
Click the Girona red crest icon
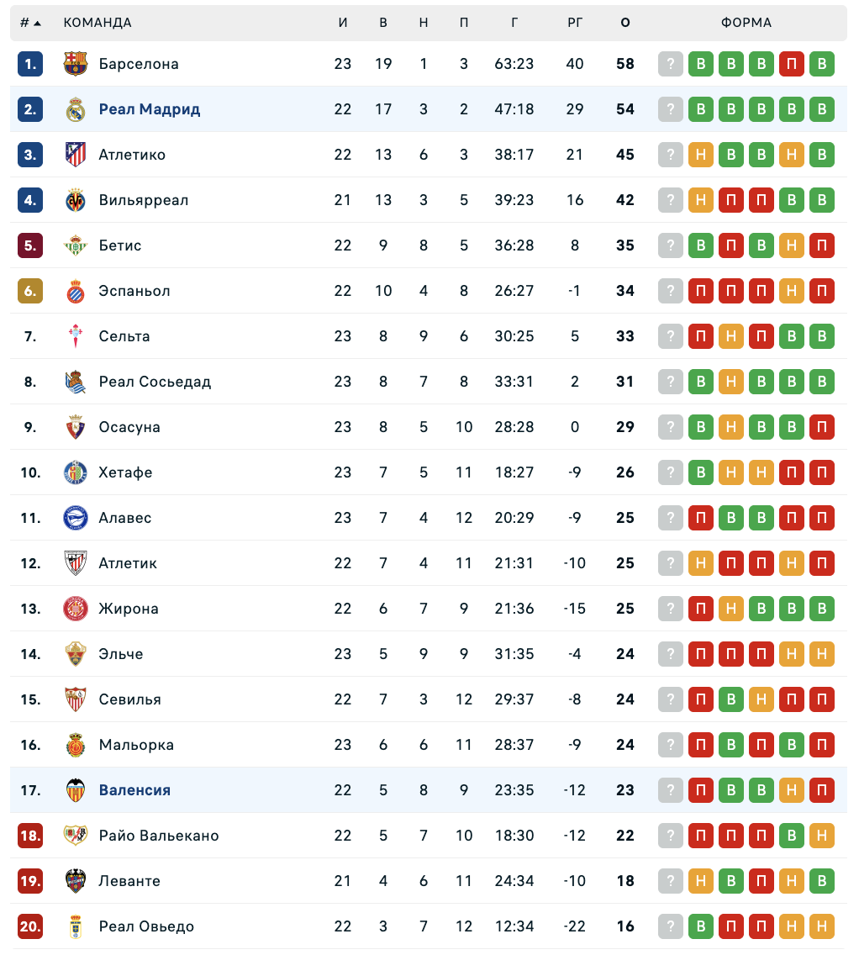click(x=76, y=609)
